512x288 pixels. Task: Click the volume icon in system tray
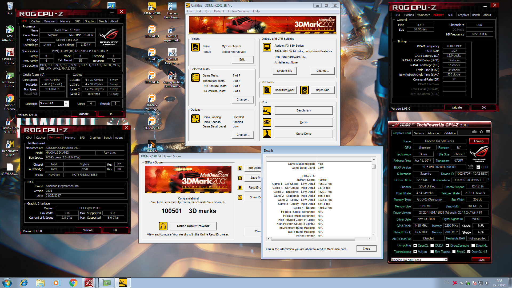click(x=487, y=283)
